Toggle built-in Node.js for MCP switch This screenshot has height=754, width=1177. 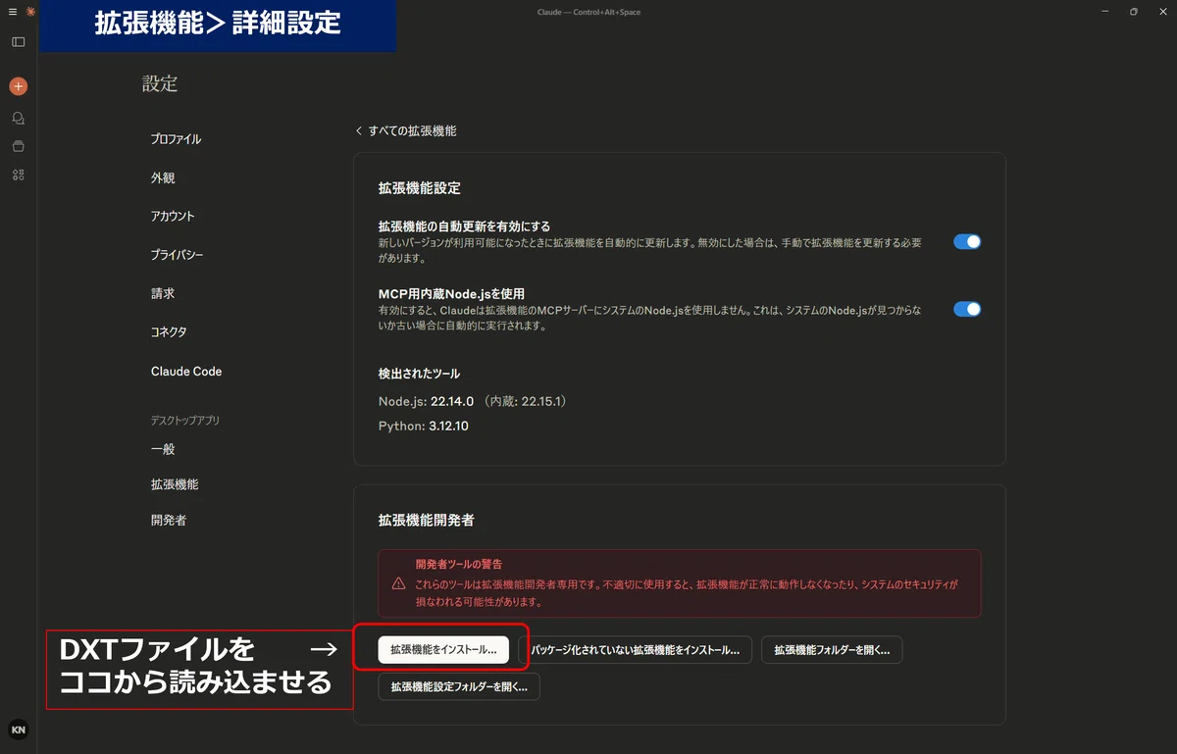click(967, 309)
